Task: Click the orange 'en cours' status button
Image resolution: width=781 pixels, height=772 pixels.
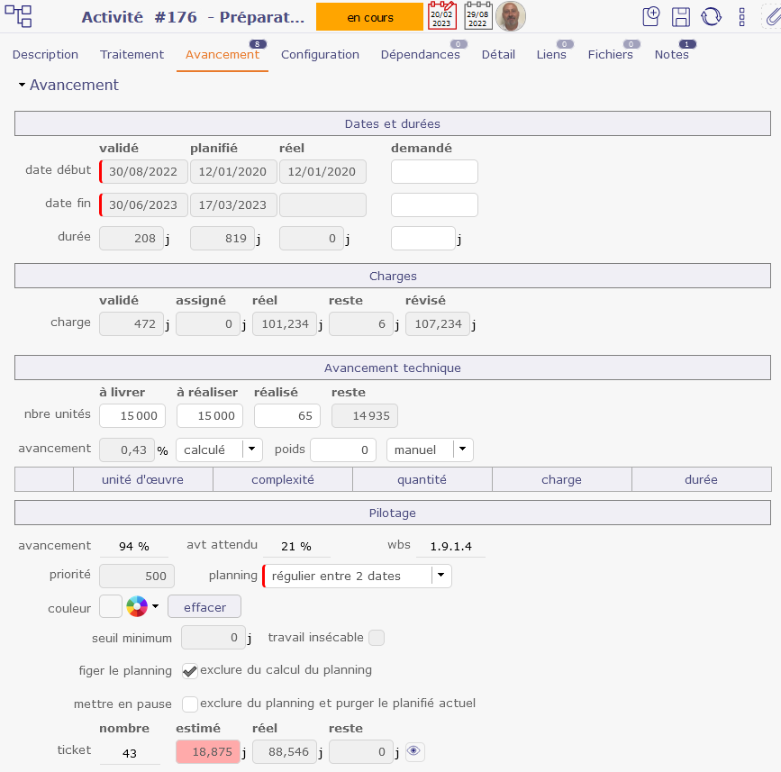Action: 369,17
